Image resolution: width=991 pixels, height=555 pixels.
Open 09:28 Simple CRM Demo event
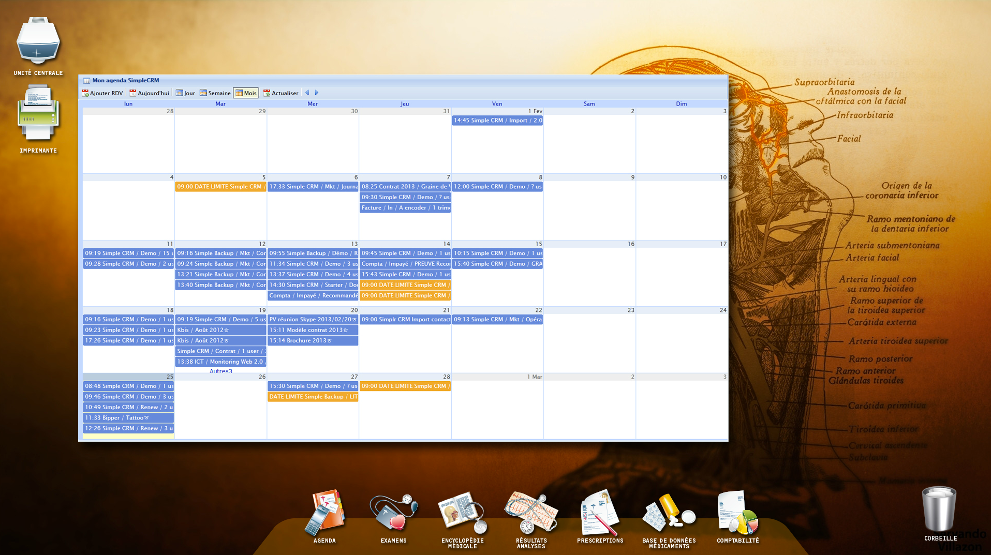(128, 264)
